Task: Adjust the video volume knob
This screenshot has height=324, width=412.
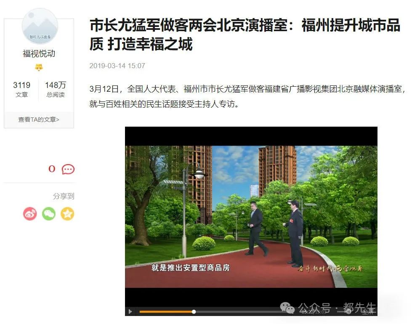Action: tap(348, 312)
